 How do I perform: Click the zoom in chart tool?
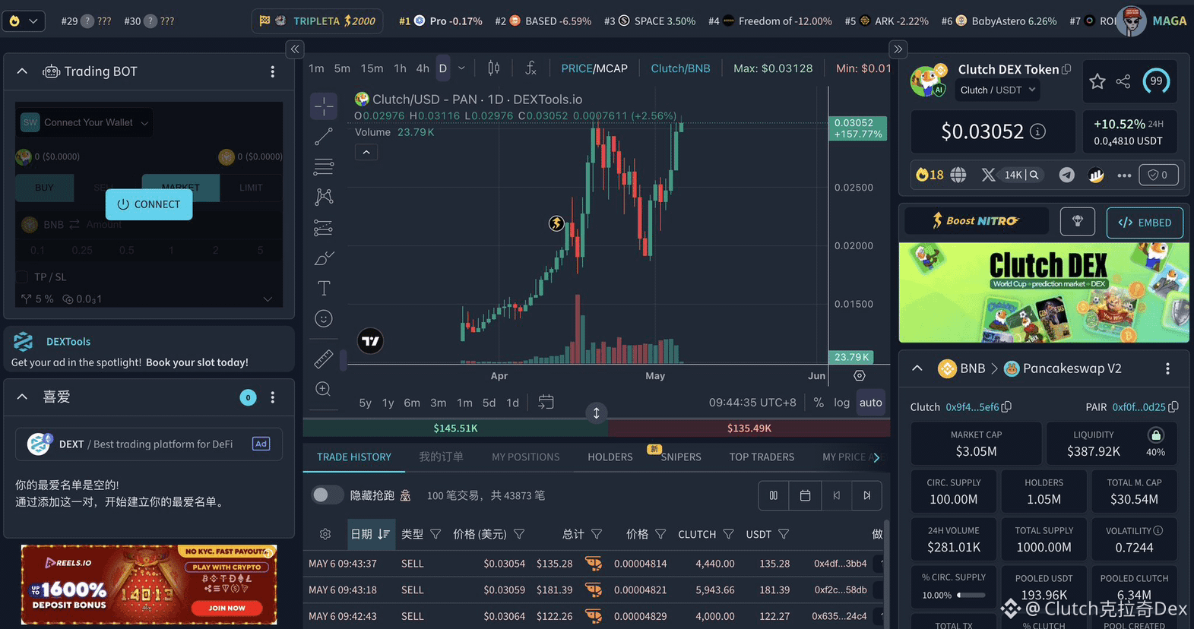pos(323,389)
